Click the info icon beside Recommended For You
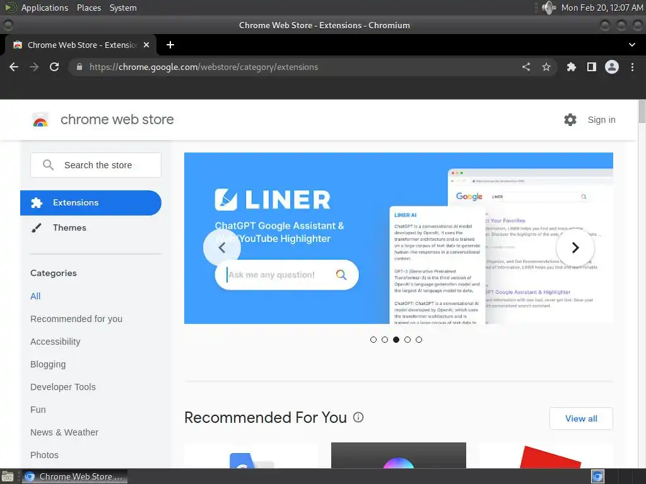 pos(358,417)
